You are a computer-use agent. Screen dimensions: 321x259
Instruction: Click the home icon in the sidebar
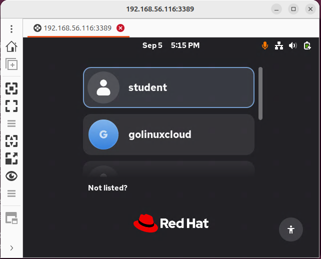(x=11, y=46)
